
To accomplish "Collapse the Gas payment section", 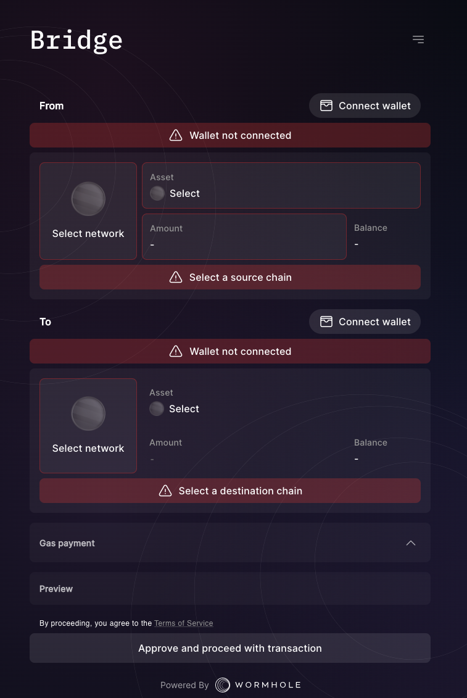I will pos(411,543).
